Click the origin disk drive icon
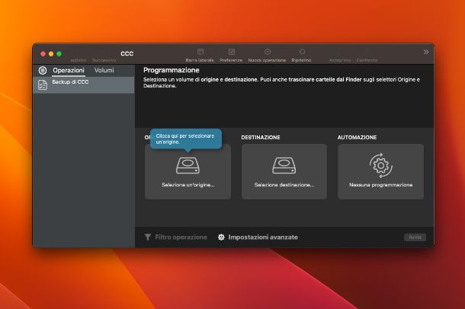 point(188,165)
